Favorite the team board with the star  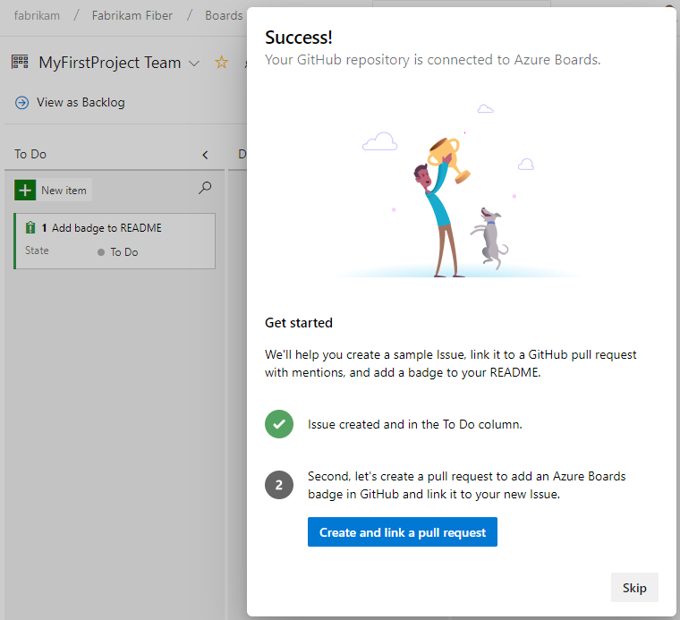coord(221,63)
